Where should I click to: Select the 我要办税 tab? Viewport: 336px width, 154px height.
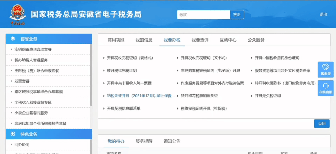click(172, 40)
